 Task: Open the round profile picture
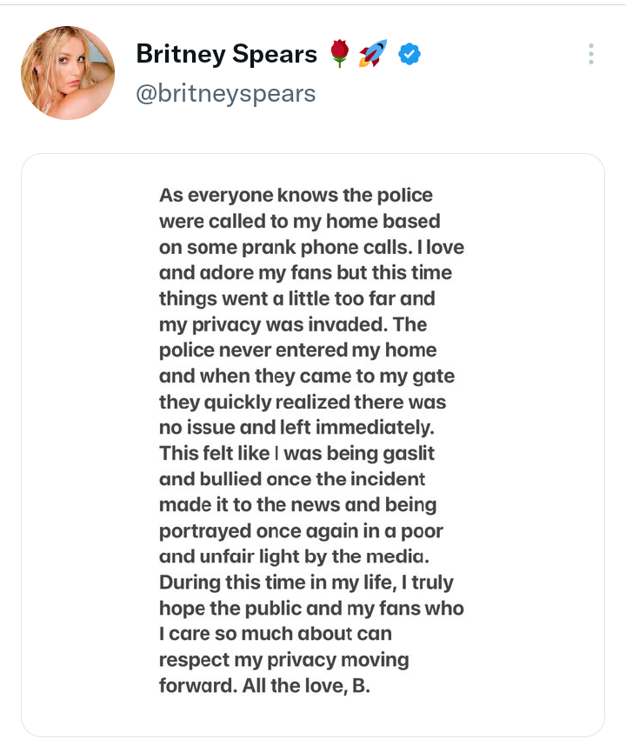(68, 72)
